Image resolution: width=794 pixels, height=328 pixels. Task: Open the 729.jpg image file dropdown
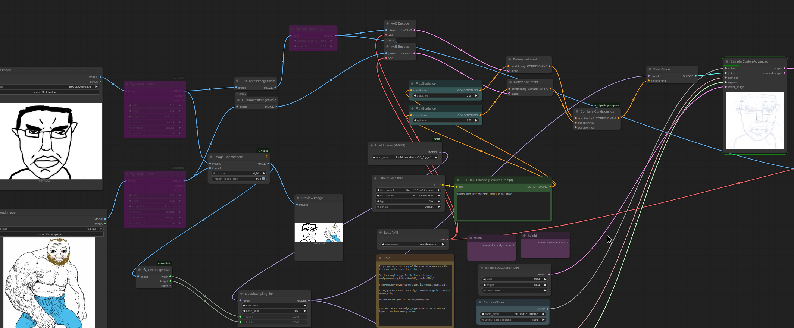click(51, 229)
